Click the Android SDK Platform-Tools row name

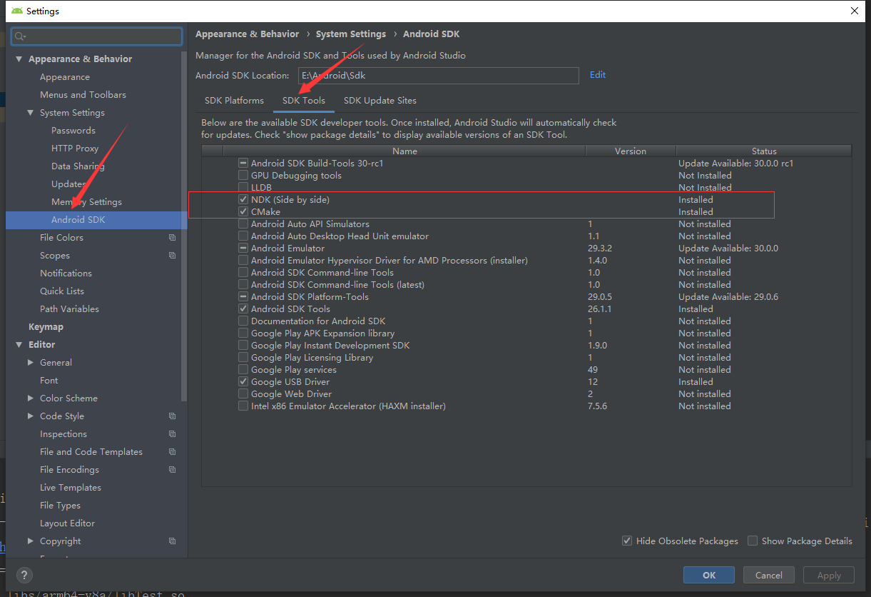click(310, 297)
